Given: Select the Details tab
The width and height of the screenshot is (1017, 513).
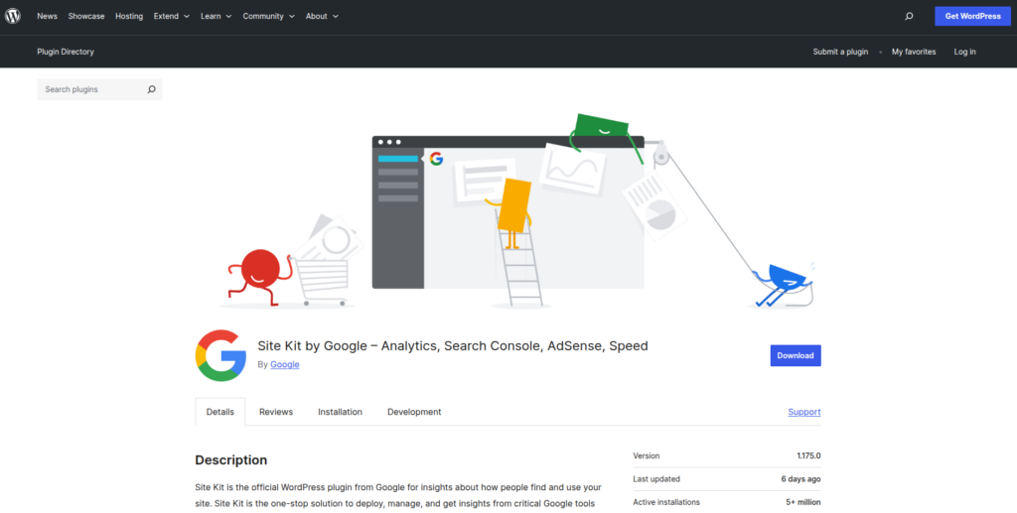Looking at the screenshot, I should [219, 412].
